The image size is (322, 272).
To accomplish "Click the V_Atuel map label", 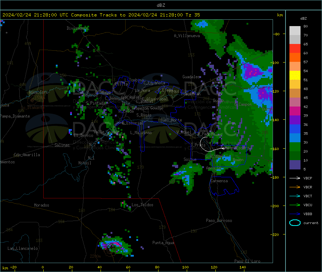I will [x=184, y=132].
